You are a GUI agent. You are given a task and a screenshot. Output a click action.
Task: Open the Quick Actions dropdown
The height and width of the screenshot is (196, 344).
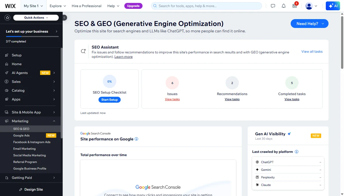pyautogui.click(x=36, y=18)
